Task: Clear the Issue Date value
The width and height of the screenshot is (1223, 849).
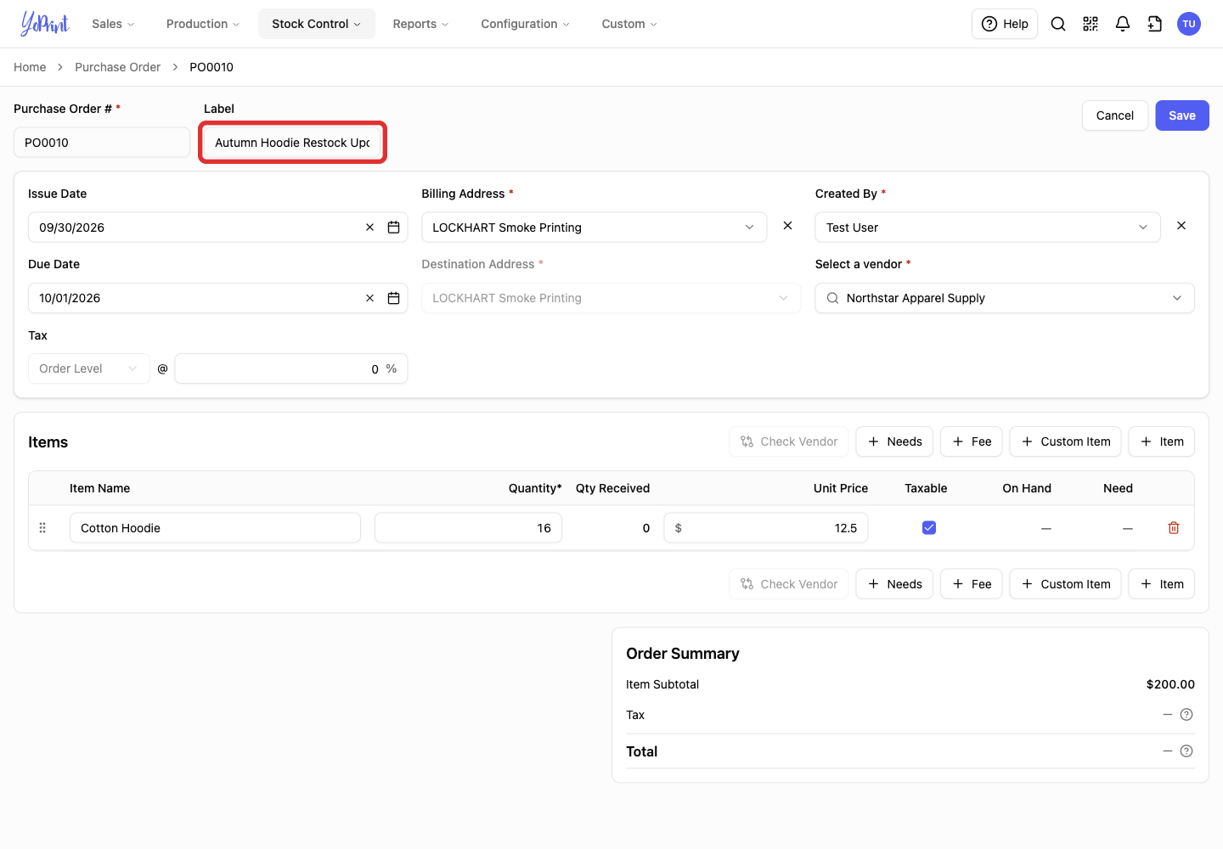Action: click(x=369, y=228)
